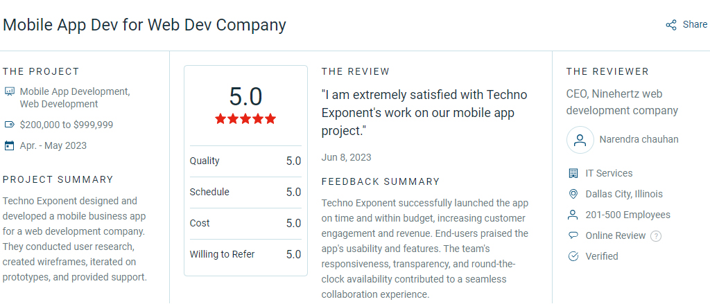Image resolution: width=710 pixels, height=304 pixels.
Task: Click the Share link text
Action: click(695, 24)
